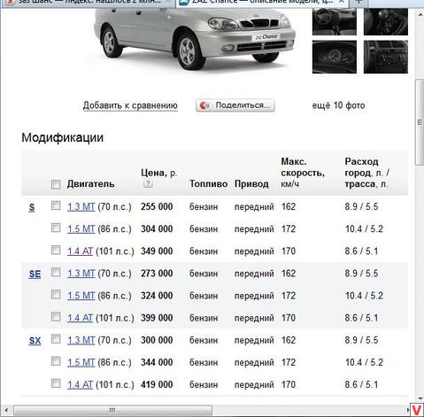Screen dimensions: 424x417
Task: Open the SX trim level link
Action: [x=35, y=341]
